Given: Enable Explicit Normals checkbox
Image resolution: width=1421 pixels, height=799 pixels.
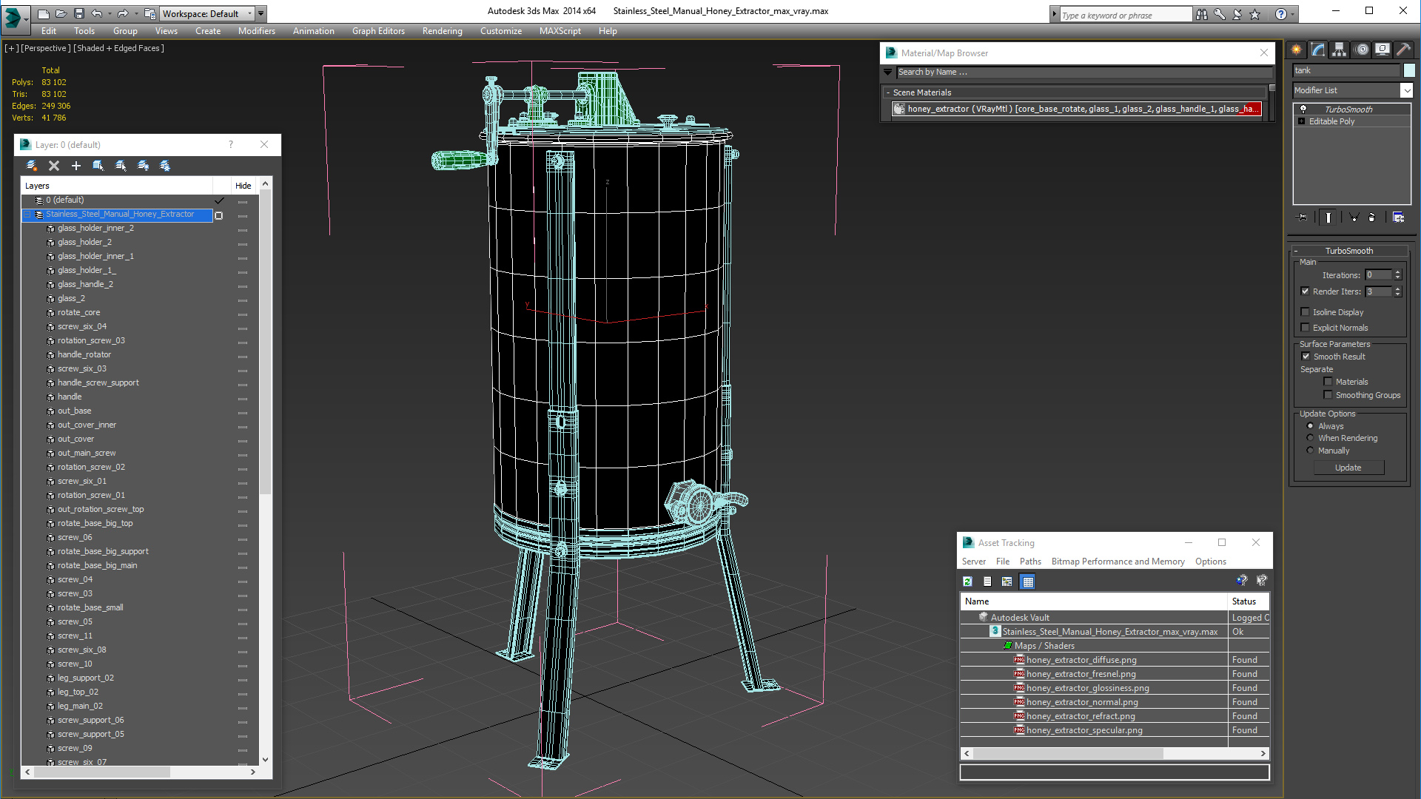Looking at the screenshot, I should (1306, 328).
